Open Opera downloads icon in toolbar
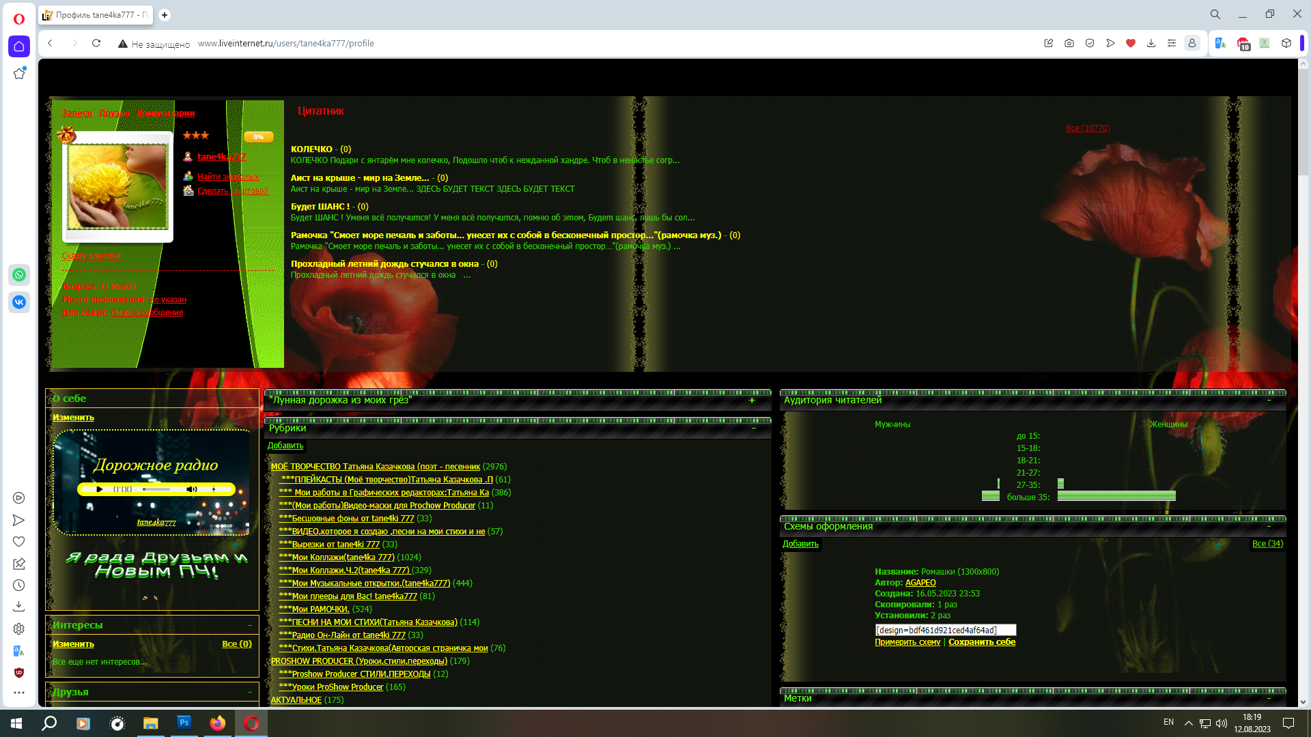The image size is (1311, 737). pos(1151,43)
